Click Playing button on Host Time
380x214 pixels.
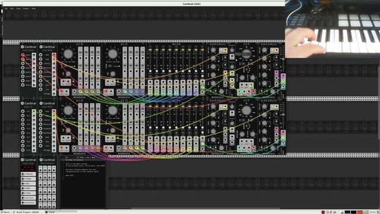coord(28,174)
